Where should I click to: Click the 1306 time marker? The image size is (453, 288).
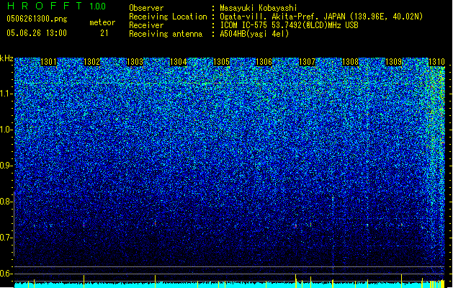pos(264,62)
